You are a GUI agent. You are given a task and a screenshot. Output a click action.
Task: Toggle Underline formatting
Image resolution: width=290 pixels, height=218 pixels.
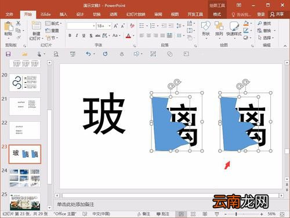(x=84, y=35)
